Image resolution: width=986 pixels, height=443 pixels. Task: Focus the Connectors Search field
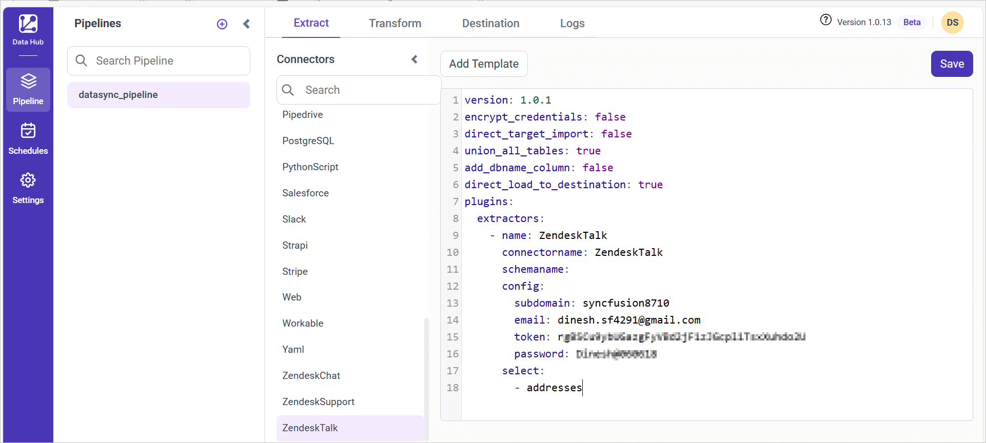coord(359,90)
